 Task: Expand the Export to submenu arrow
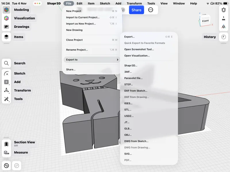point(118,60)
